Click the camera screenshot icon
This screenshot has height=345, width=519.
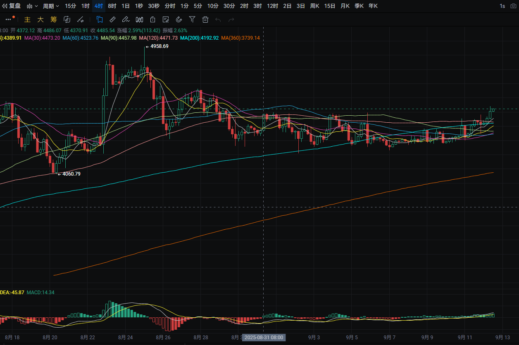click(513, 6)
